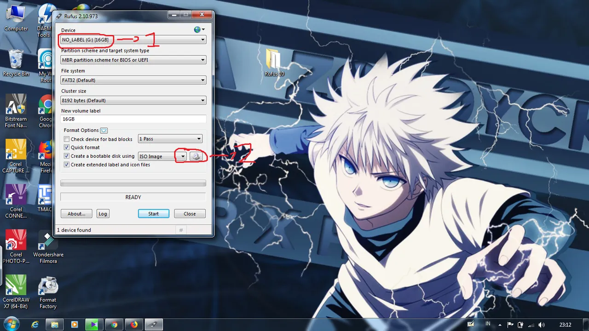Select the Corel CONNECT desktop shortcut

pyautogui.click(x=16, y=201)
